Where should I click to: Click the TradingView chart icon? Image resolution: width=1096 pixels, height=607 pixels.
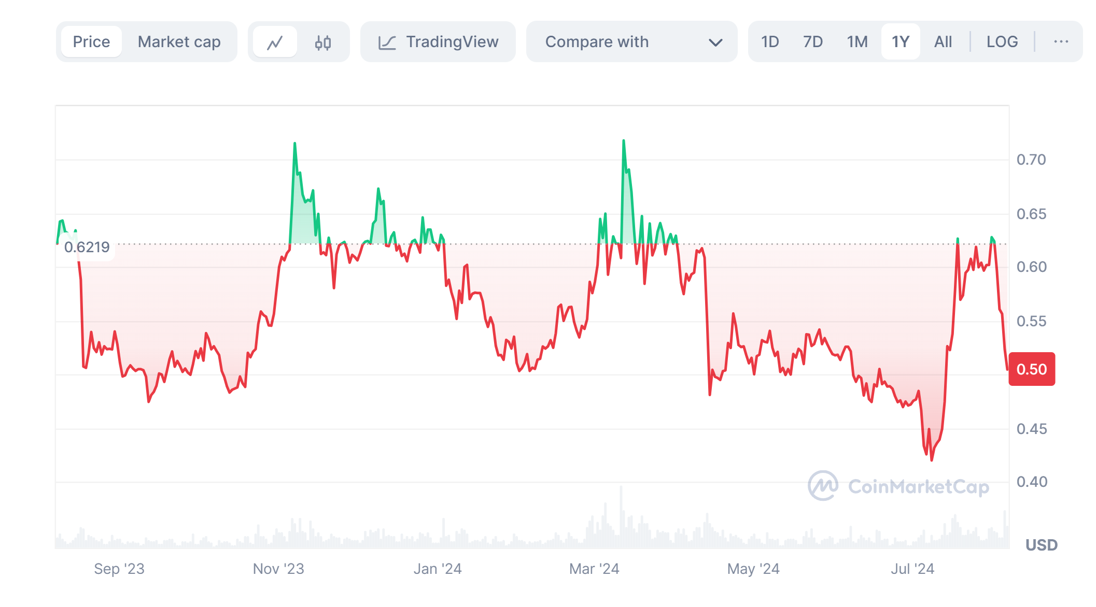[x=387, y=42]
